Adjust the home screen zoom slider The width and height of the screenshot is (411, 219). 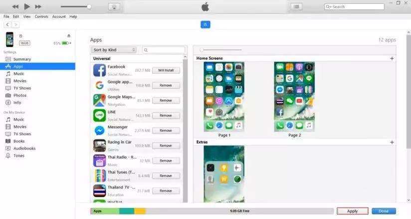pyautogui.click(x=202, y=50)
